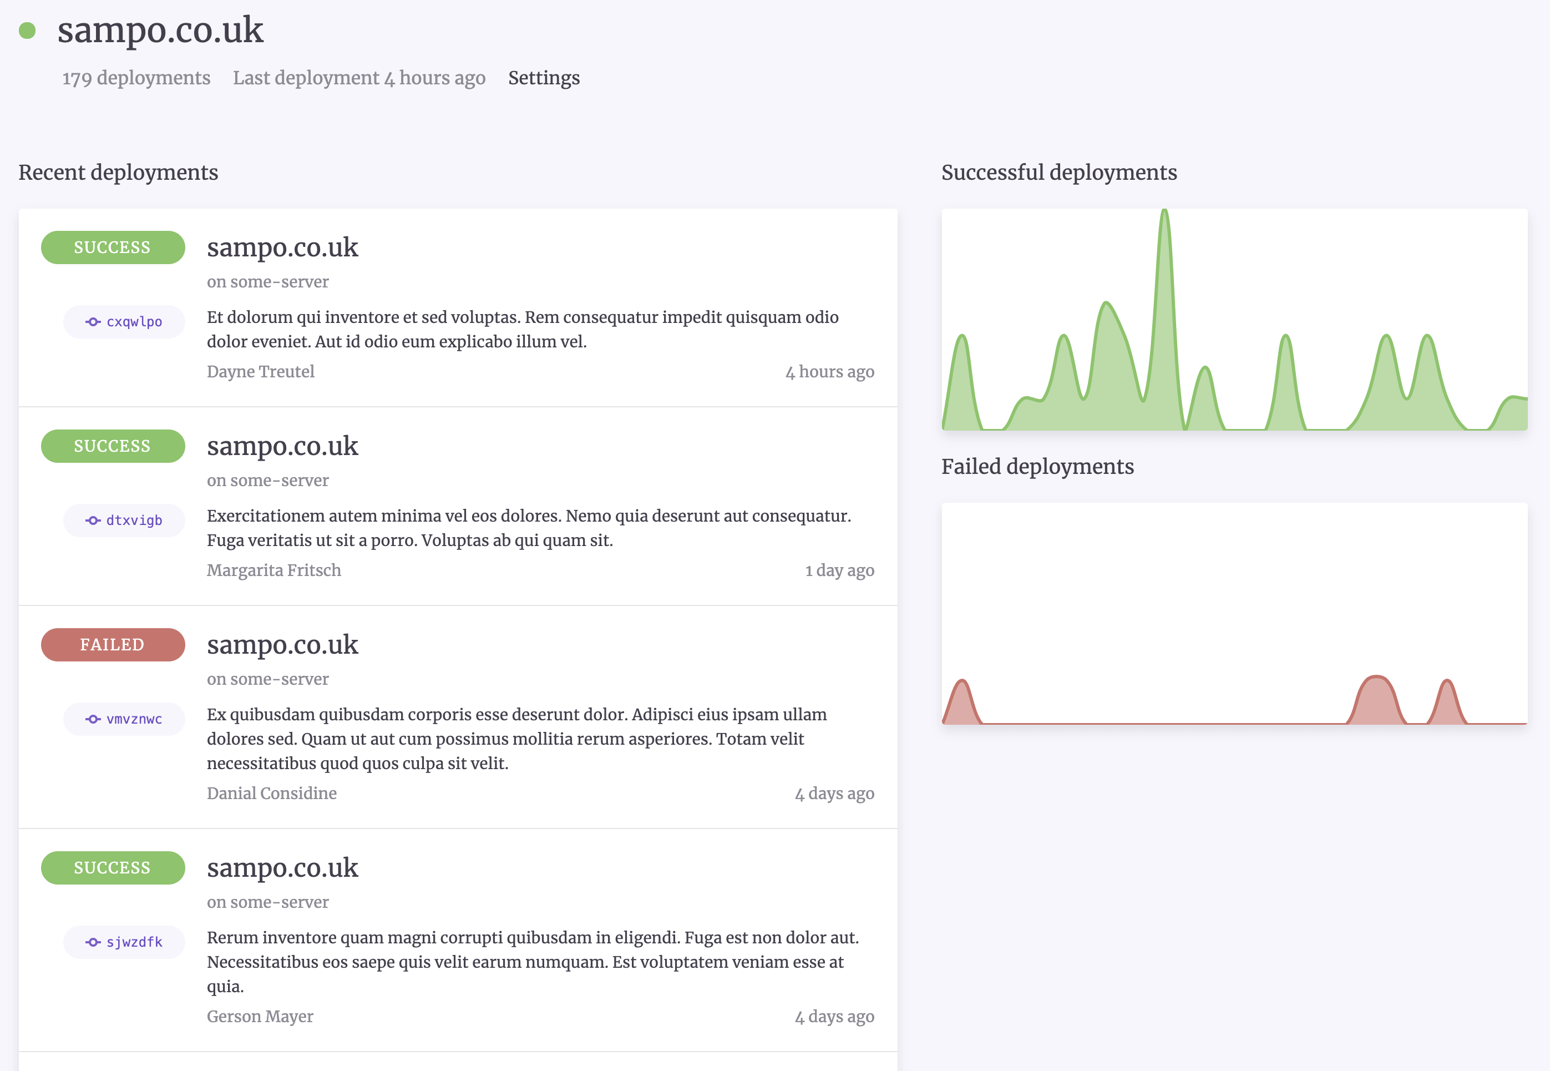Click the commit icon next to vmvznwc
This screenshot has height=1071, width=1550.
click(x=93, y=719)
